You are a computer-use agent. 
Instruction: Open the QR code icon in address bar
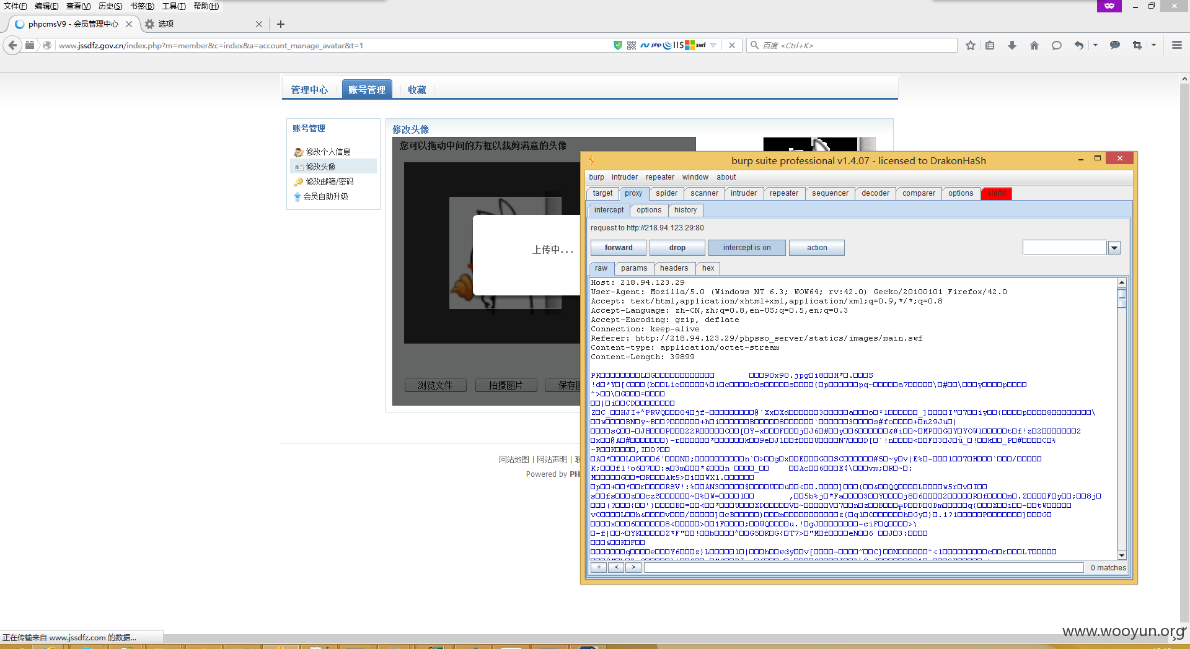coord(632,45)
